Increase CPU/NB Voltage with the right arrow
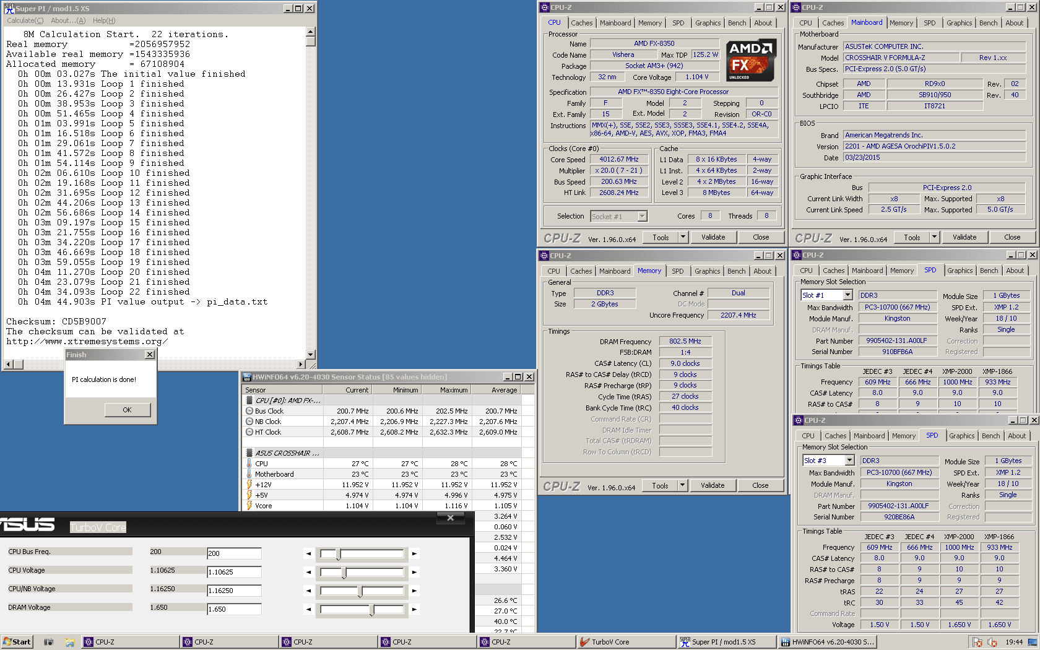 tap(414, 591)
